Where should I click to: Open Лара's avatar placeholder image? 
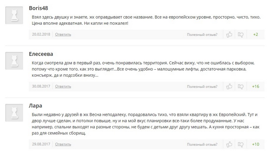coord(14,113)
